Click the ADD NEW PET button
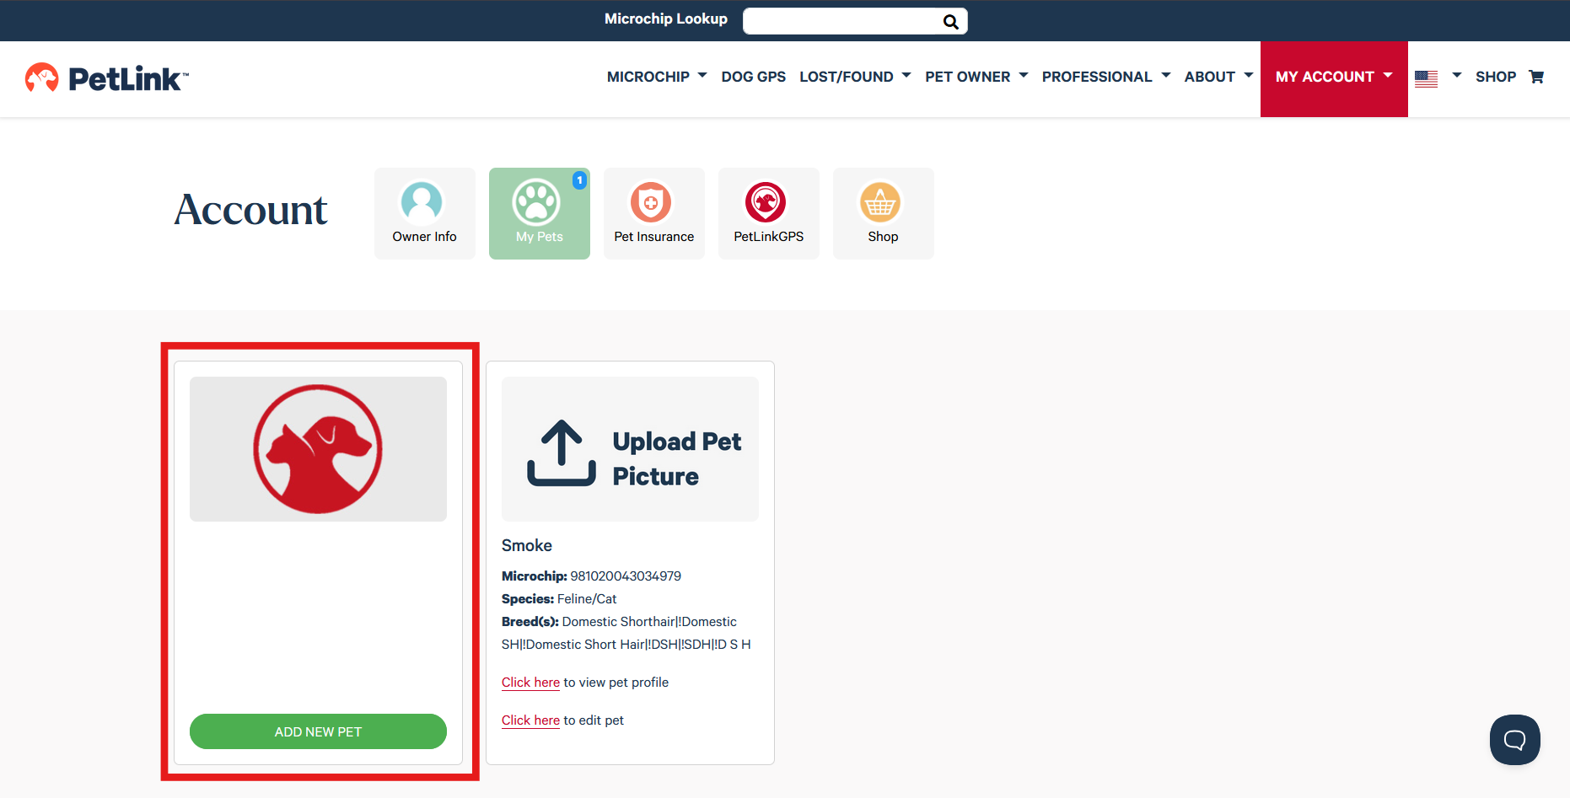The image size is (1570, 798). tap(318, 731)
